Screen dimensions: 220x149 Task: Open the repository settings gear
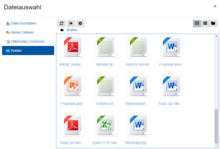click(80, 23)
